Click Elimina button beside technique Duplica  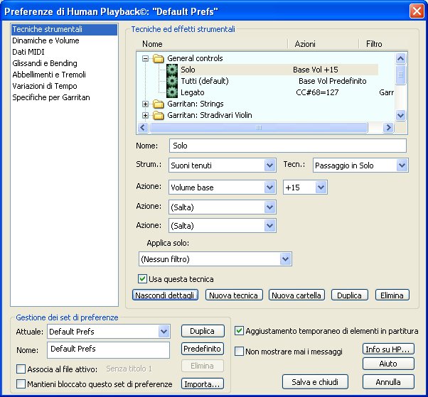(392, 295)
